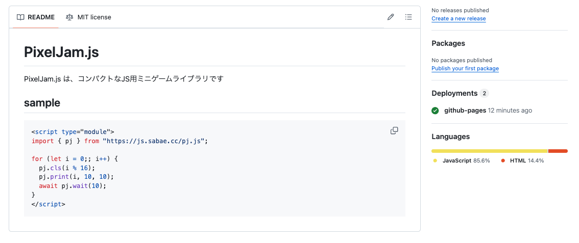Click the red HTML segment of language bar
This screenshot has height=243, width=579.
coord(558,151)
